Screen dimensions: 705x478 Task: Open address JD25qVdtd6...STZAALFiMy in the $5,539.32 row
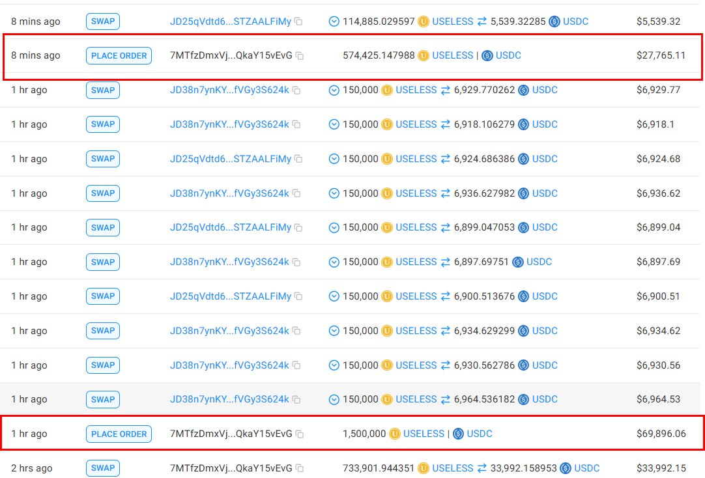click(x=230, y=21)
